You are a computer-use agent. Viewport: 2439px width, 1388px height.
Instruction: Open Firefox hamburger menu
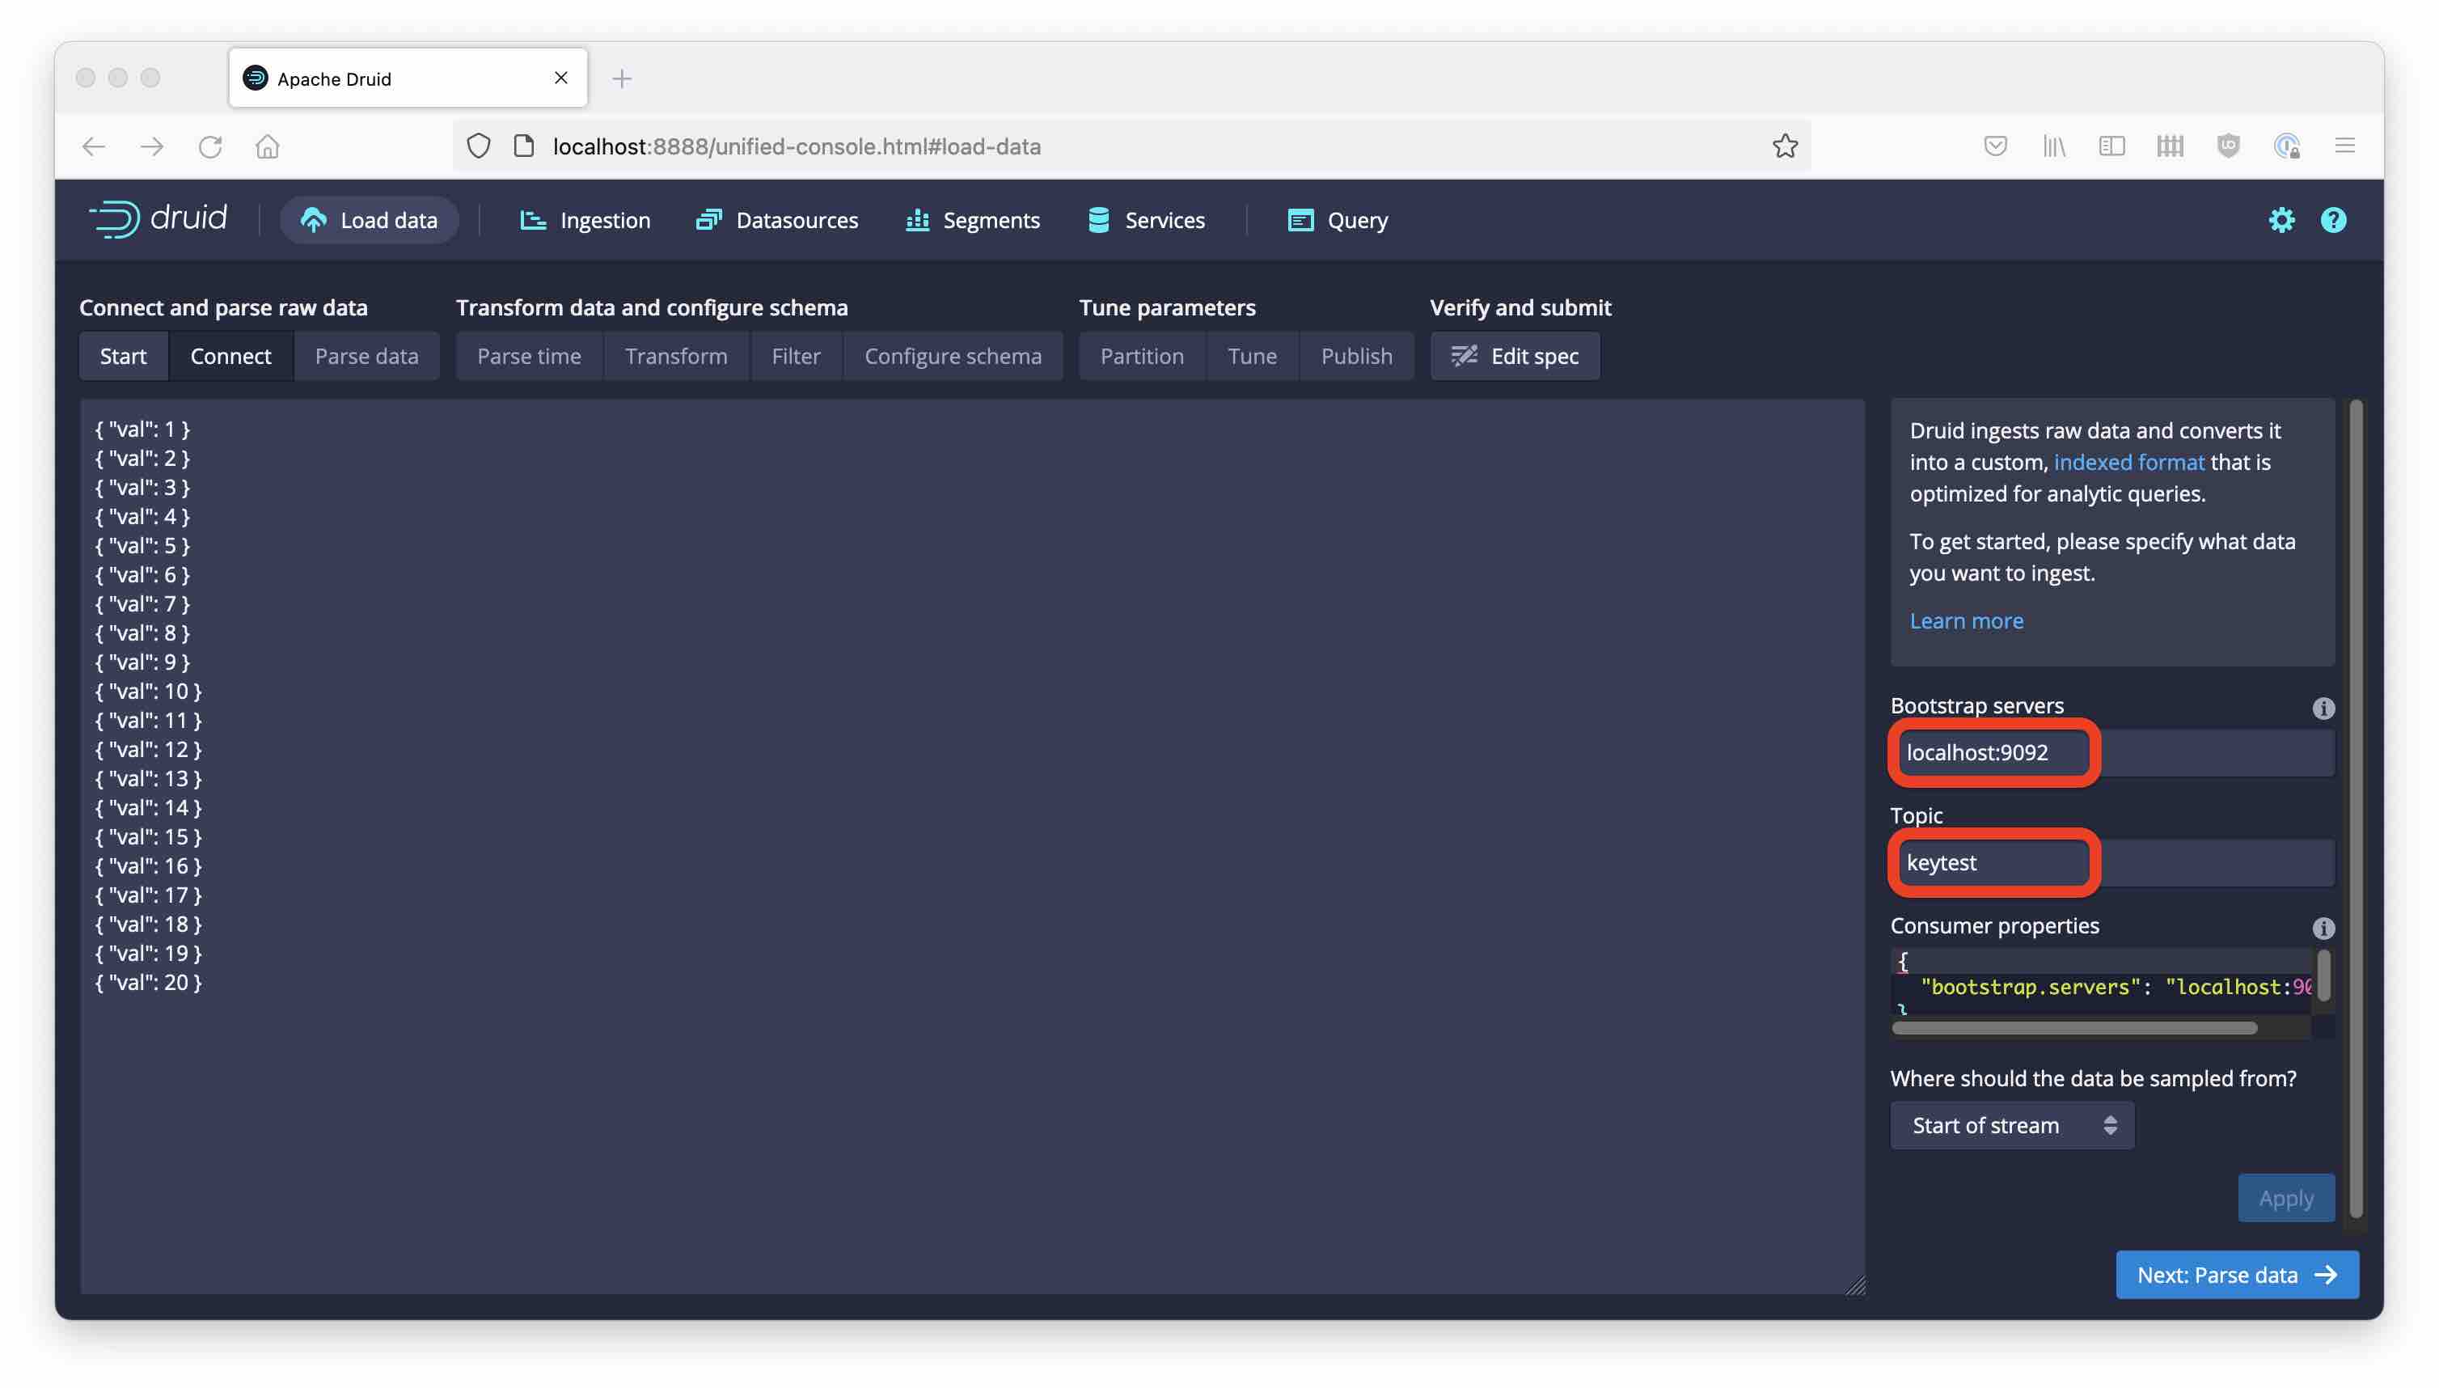(2344, 146)
